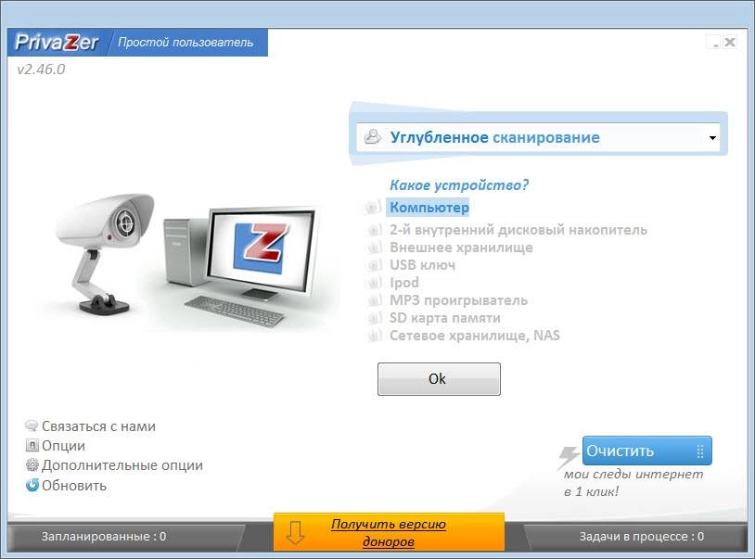Click the Простой пользователь mode label
This screenshot has height=559, width=755.
(x=186, y=43)
